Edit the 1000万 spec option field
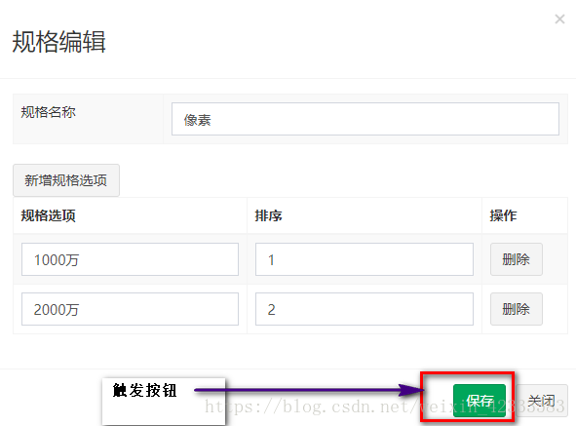This screenshot has width=576, height=426. pyautogui.click(x=130, y=259)
